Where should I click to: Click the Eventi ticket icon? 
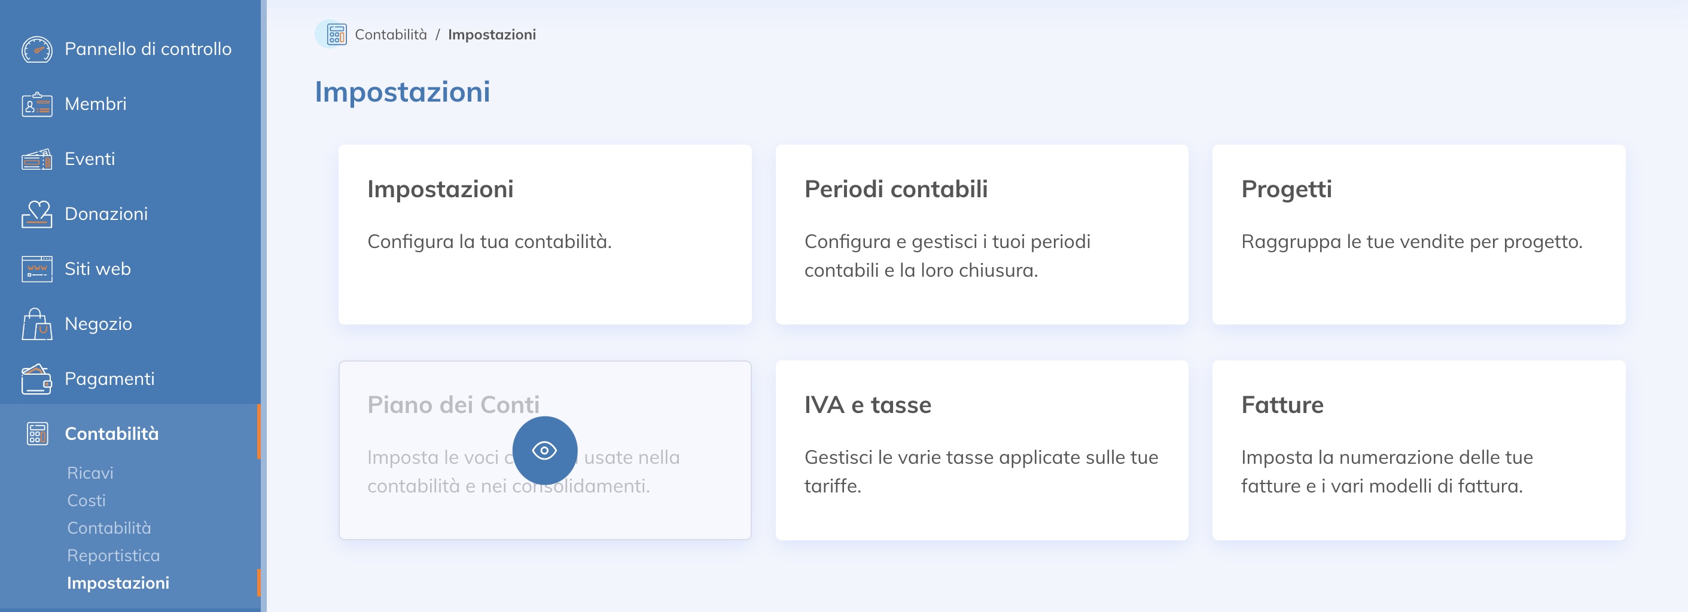click(36, 159)
